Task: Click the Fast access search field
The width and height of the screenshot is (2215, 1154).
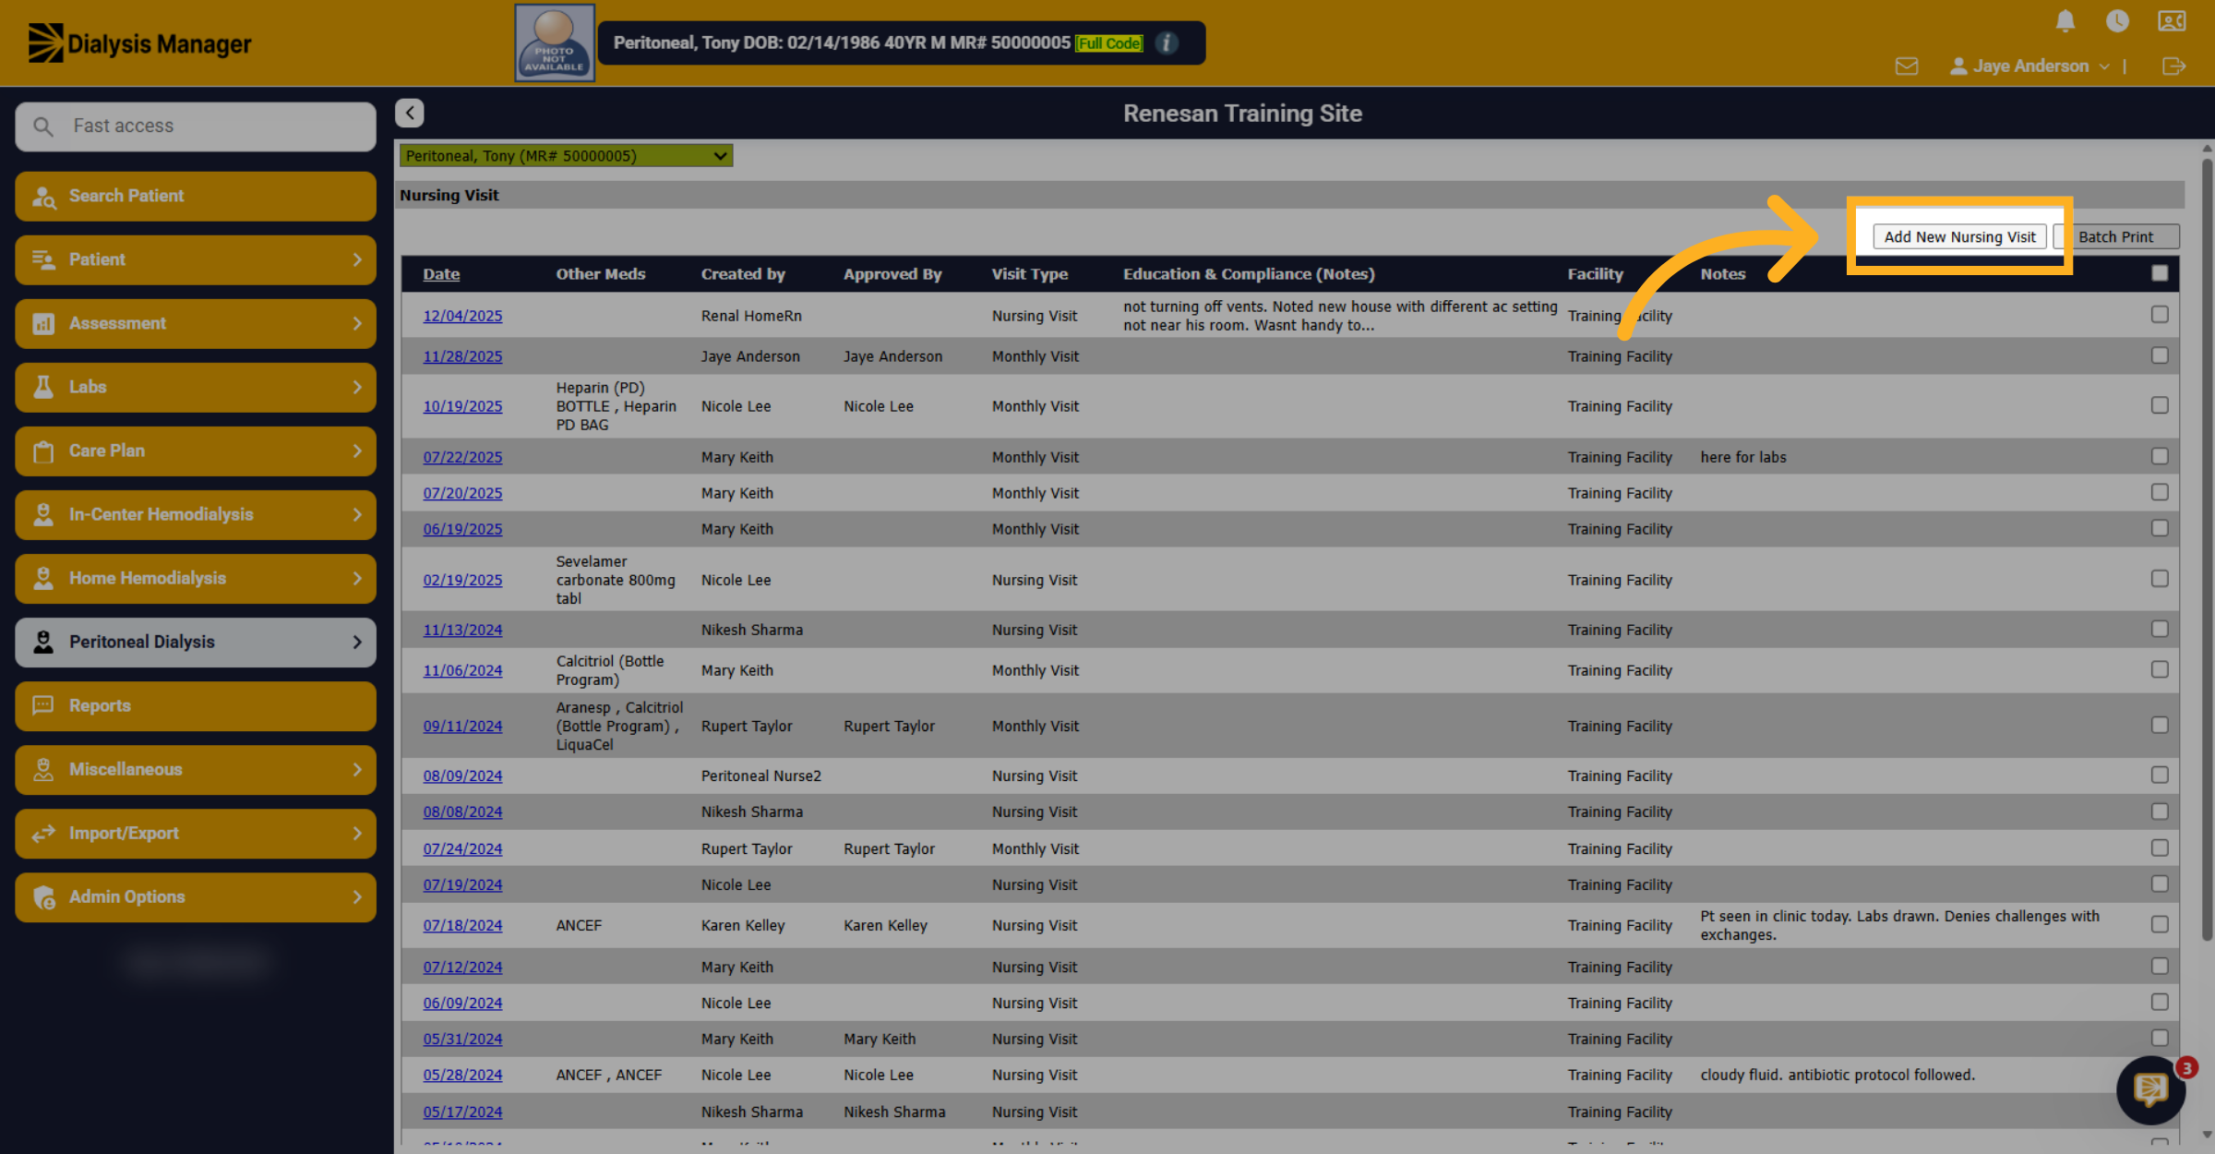Action: 196,126
